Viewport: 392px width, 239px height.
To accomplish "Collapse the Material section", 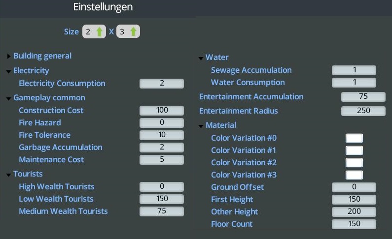I will pyautogui.click(x=201, y=126).
